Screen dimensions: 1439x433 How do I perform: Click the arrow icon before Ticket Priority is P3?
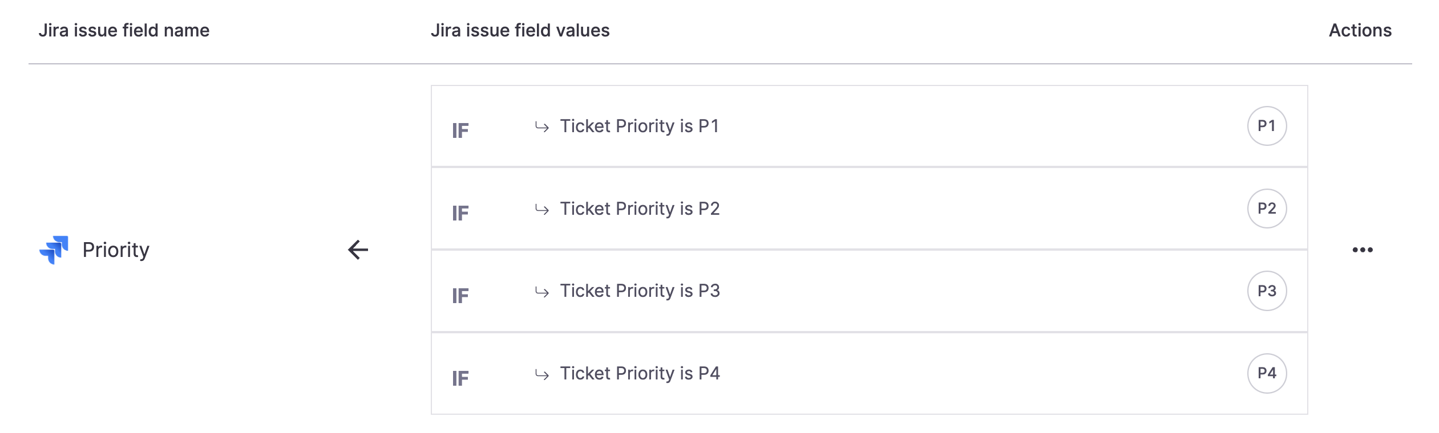(542, 292)
